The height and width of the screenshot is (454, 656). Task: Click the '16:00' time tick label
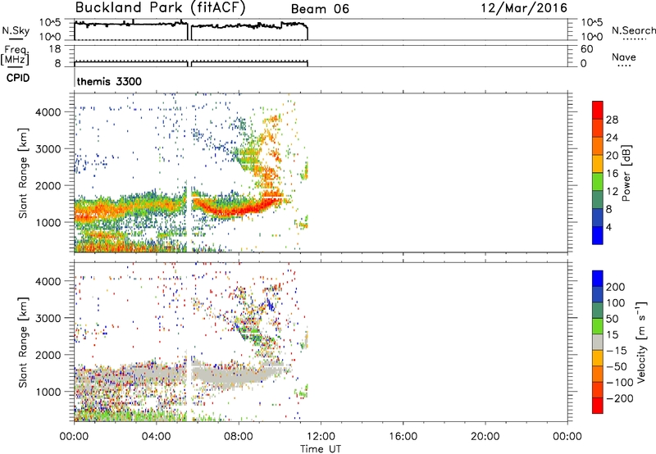click(403, 437)
